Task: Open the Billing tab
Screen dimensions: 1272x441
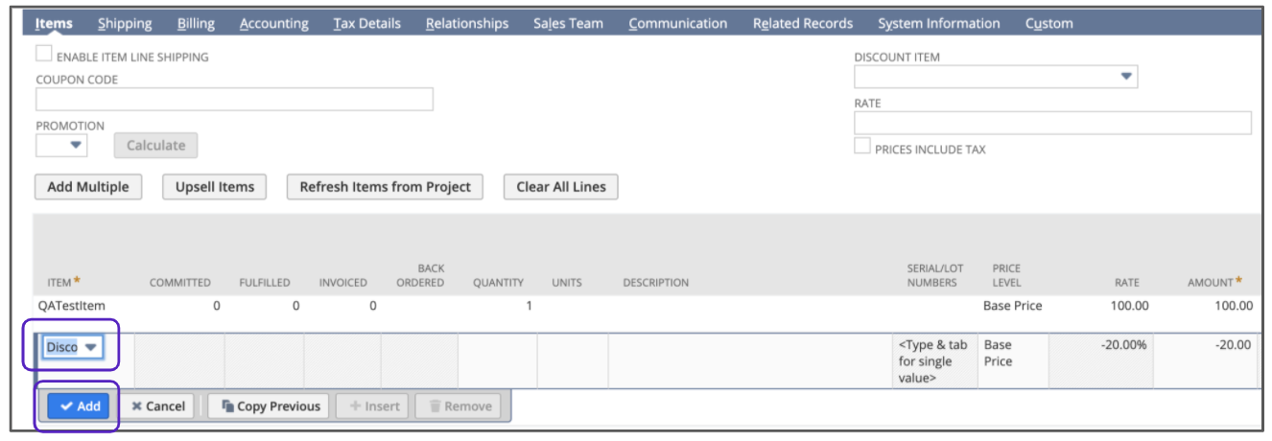Action: (196, 23)
